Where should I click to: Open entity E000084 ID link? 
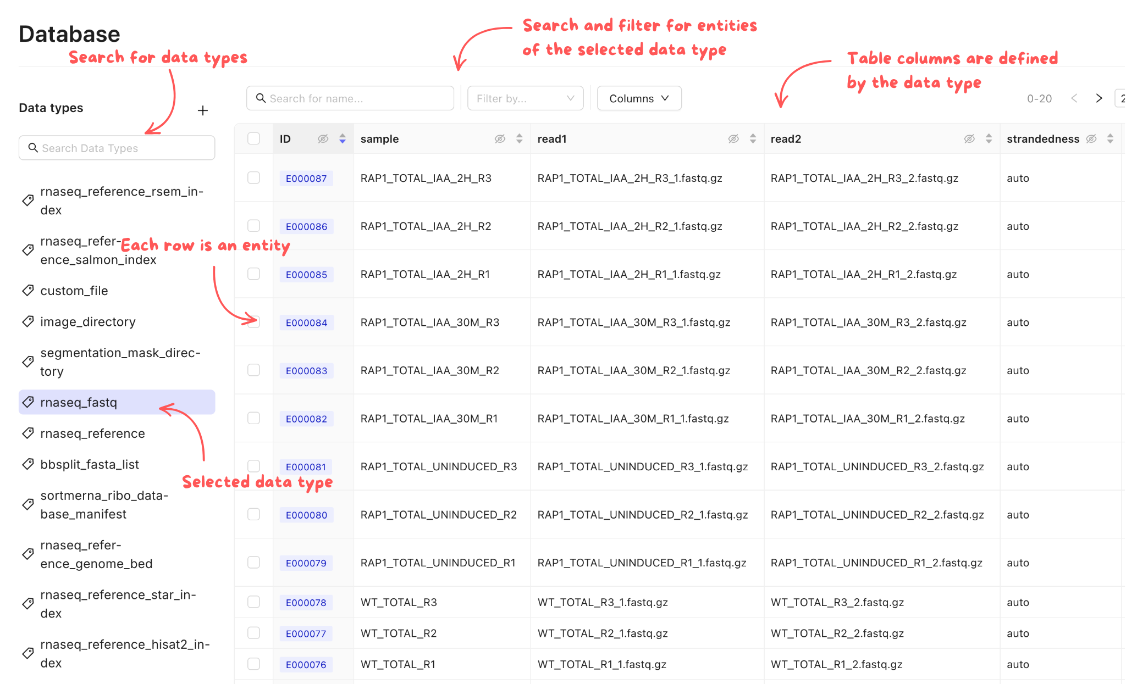click(306, 322)
